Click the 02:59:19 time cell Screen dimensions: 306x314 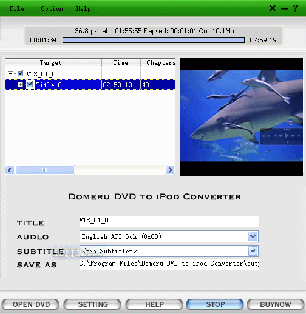(117, 85)
